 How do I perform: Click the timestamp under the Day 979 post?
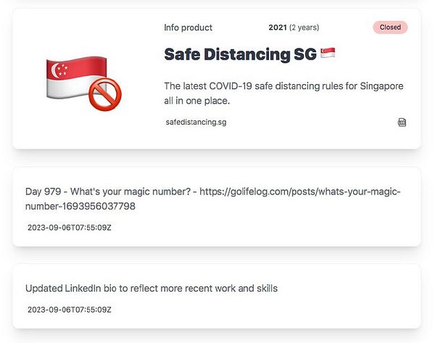point(70,228)
